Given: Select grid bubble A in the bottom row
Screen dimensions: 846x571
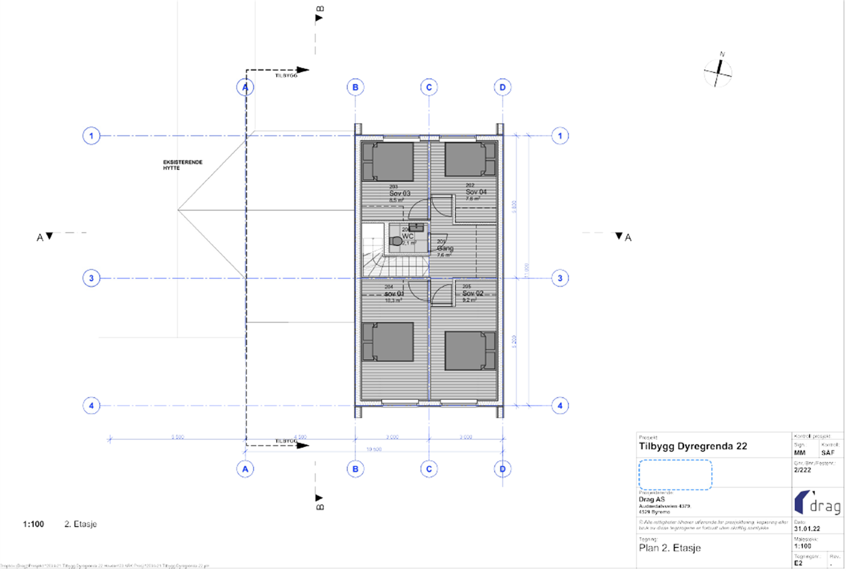Looking at the screenshot, I should [245, 469].
